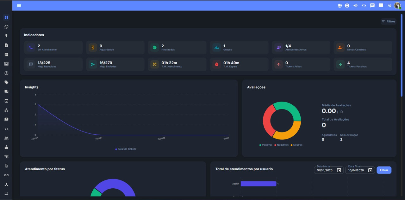Click the T.M. Espera indicator card
405x200 pixels.
coord(239,64)
